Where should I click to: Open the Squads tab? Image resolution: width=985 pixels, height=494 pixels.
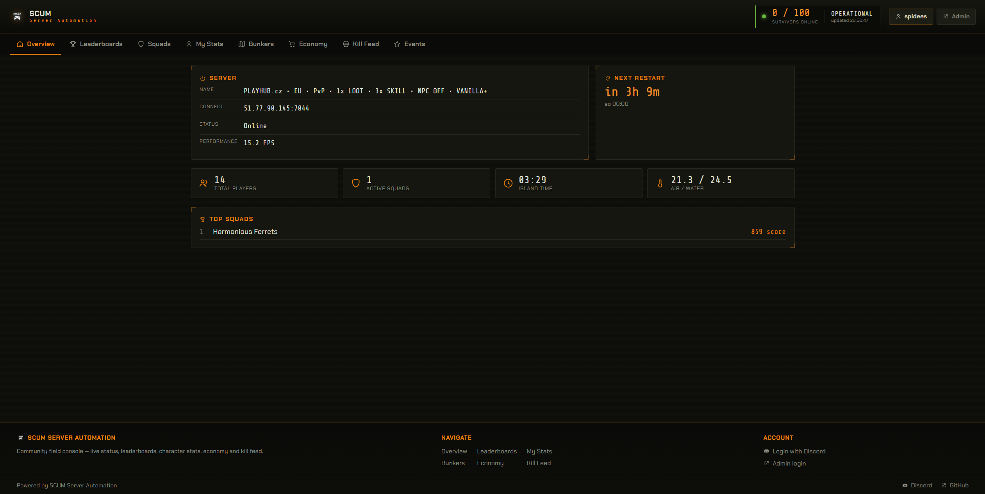(154, 44)
